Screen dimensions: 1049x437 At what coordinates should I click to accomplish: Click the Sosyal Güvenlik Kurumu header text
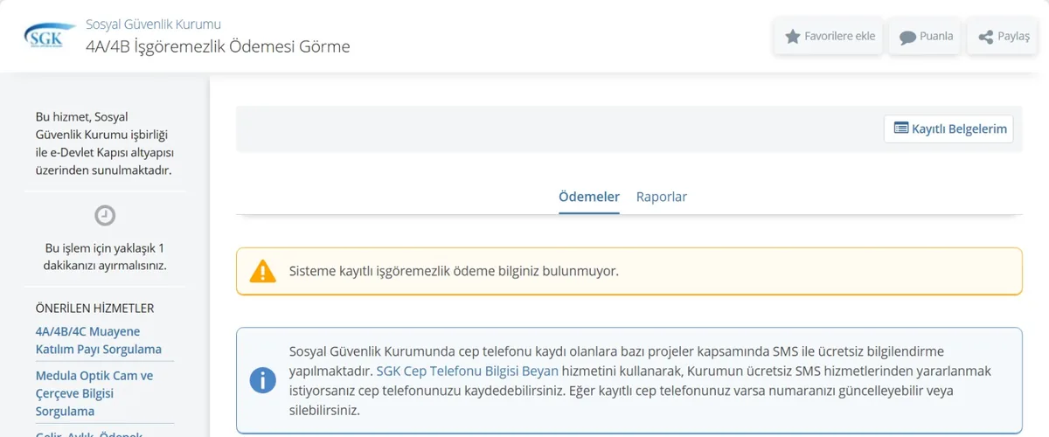point(153,24)
